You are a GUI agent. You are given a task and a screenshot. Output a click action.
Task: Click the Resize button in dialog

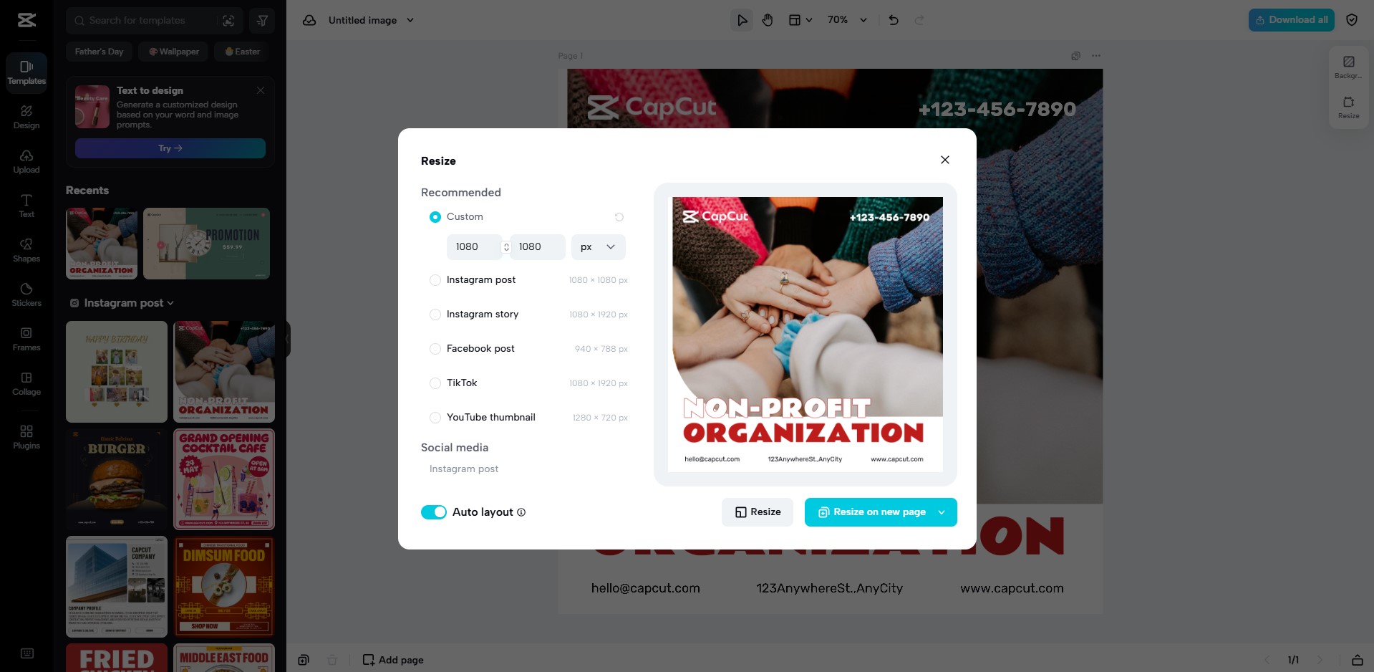point(758,512)
